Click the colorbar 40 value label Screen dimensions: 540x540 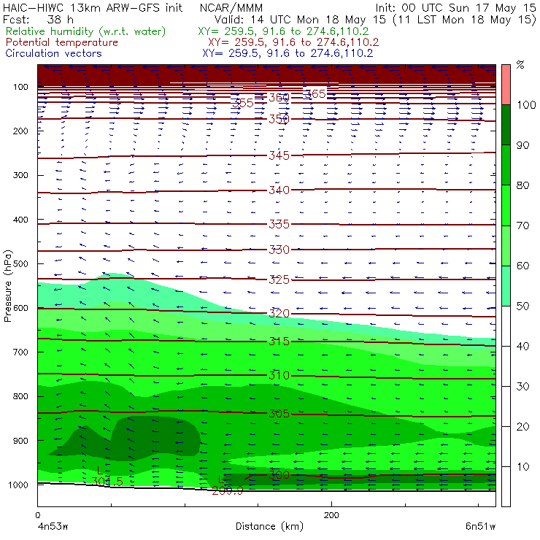(522, 346)
